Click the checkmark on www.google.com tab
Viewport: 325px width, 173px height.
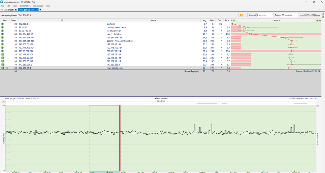click(37, 10)
